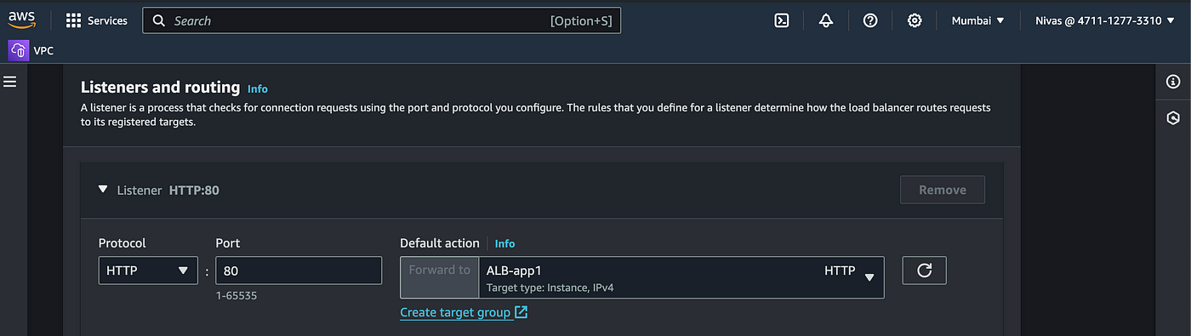Image resolution: width=1191 pixels, height=336 pixels.
Task: Open the notifications bell
Action: (826, 20)
